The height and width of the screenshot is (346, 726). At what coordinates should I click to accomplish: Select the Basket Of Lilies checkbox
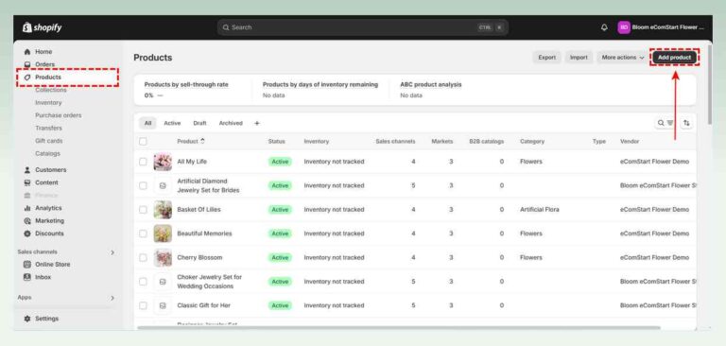(x=143, y=209)
